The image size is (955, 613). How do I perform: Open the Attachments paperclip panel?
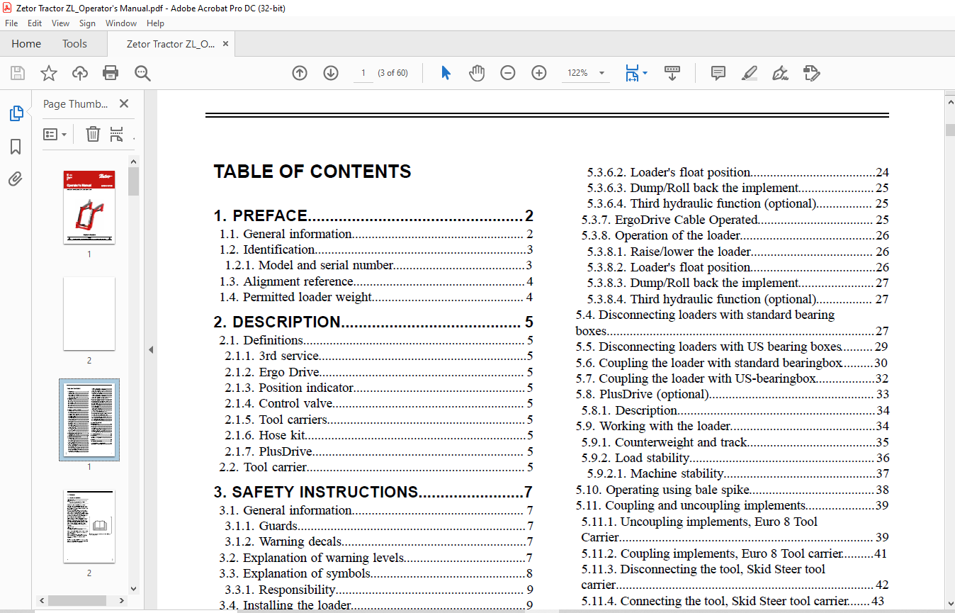[16, 179]
